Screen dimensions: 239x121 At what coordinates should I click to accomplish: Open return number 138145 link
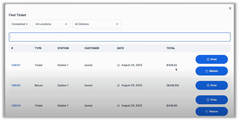(16, 85)
